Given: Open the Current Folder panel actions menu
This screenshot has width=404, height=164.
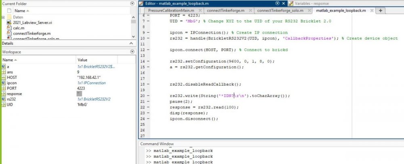Looking at the screenshot, I should [x=133, y=3].
